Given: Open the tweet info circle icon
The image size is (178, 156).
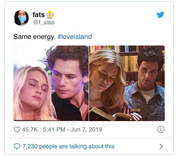Looking at the screenshot, I should [x=161, y=129].
